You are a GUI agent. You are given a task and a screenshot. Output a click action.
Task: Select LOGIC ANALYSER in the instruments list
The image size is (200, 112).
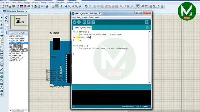tap(17, 39)
